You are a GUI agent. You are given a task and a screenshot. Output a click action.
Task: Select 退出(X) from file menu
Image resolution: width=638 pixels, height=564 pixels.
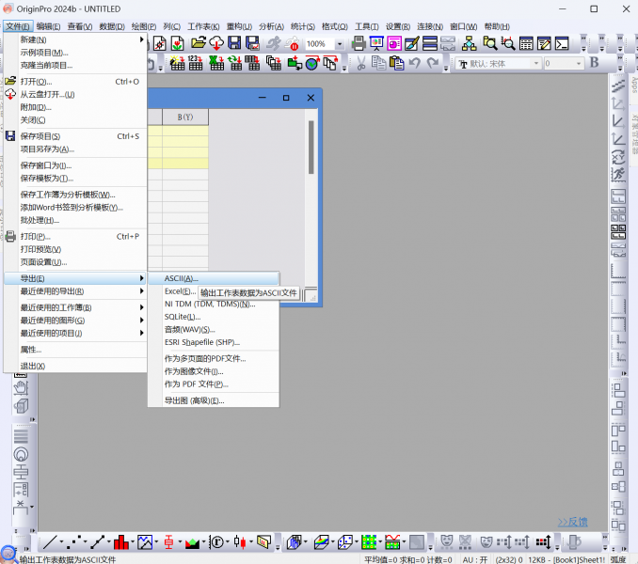click(75, 366)
